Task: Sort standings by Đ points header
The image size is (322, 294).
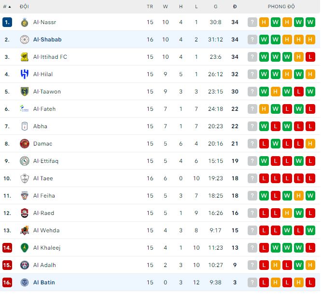Action: pyautogui.click(x=235, y=7)
